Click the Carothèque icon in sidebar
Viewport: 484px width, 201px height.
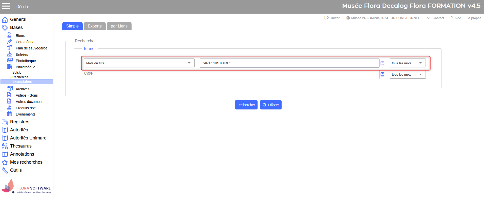[10, 42]
